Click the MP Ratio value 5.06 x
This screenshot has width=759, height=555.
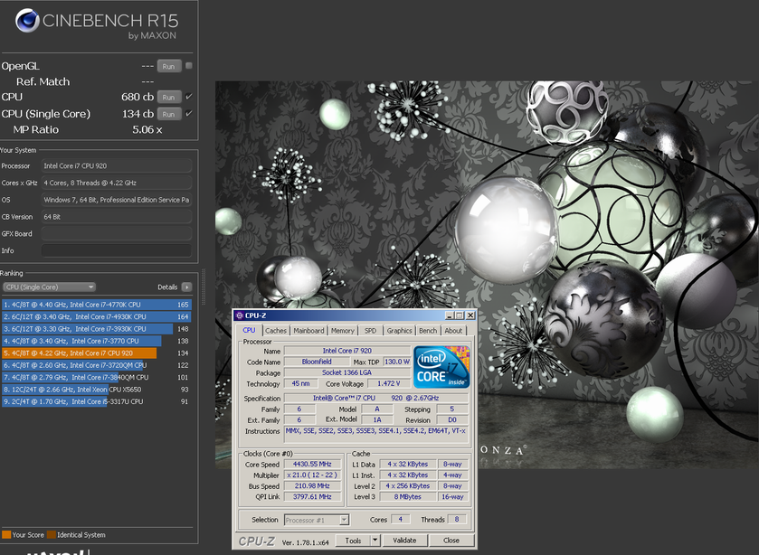(147, 129)
